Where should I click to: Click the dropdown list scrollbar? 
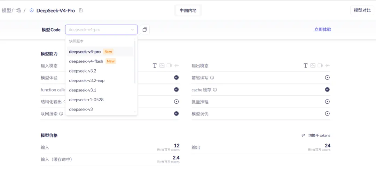coord(134,62)
